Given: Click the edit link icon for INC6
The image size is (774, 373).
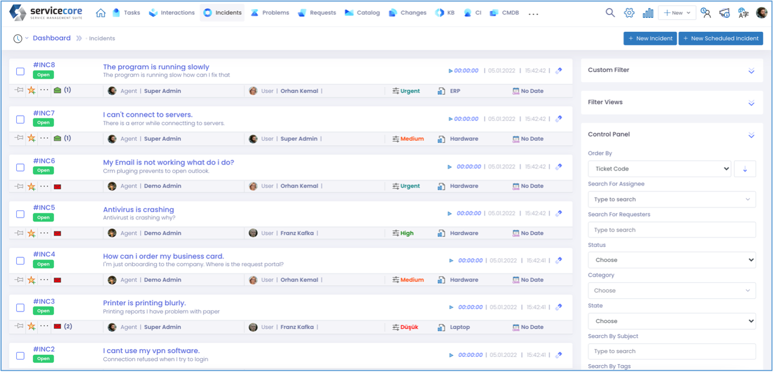Looking at the screenshot, I should pyautogui.click(x=559, y=167).
